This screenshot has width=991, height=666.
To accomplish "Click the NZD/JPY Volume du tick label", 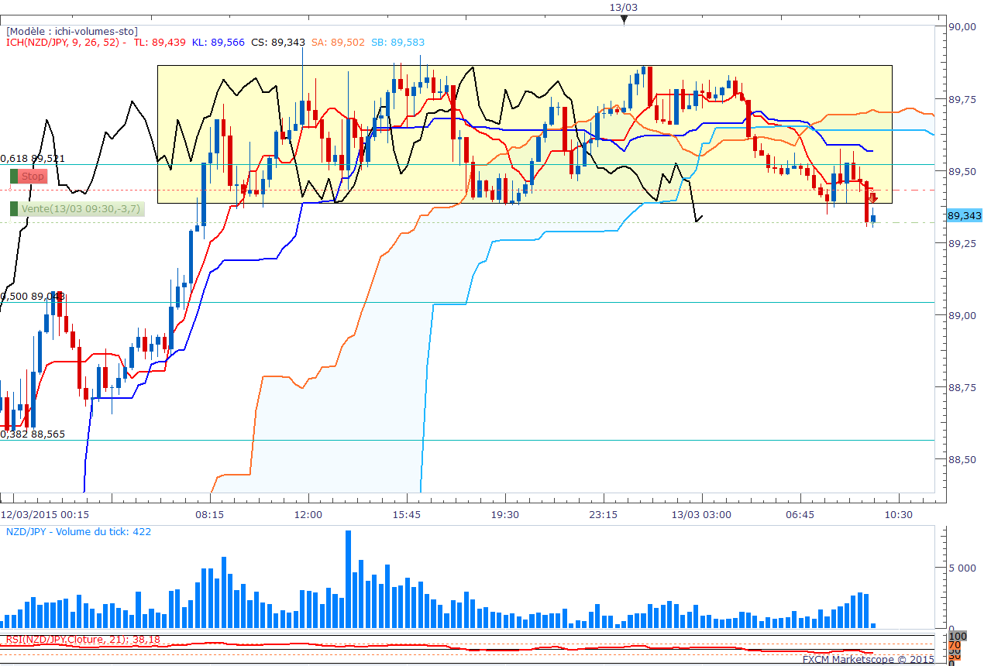I will coord(78,532).
